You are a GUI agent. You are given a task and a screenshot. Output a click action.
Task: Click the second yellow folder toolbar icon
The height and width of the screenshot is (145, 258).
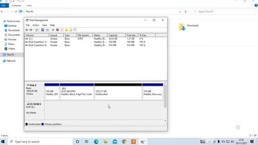click(x=71, y=30)
